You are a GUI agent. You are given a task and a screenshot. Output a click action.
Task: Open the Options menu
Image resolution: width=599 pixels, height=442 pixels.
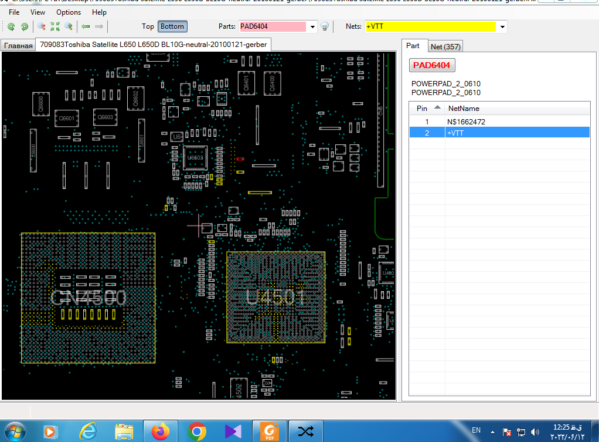tap(69, 12)
